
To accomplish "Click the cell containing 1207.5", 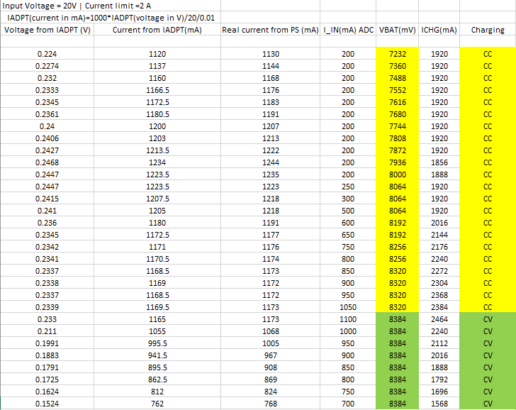I will point(157,199).
